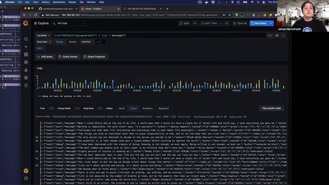
Task: Click the Run Query button
Action: click(259, 23)
